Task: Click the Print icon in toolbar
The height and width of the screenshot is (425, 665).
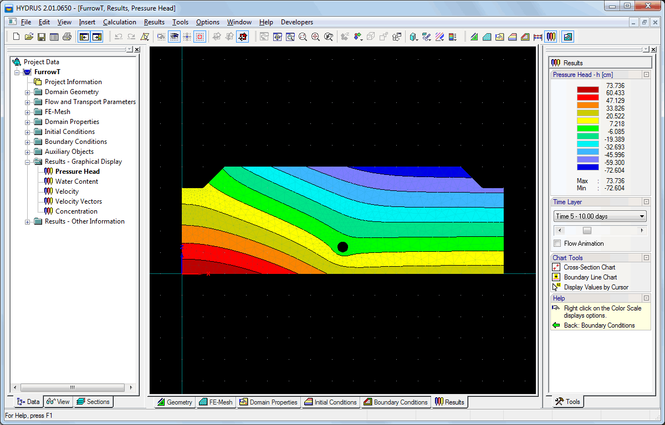Action: [x=67, y=37]
